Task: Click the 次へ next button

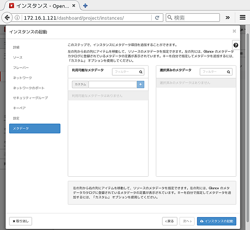Action: (187, 221)
